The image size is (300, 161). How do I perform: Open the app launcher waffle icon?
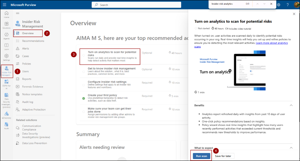[x=5, y=5]
